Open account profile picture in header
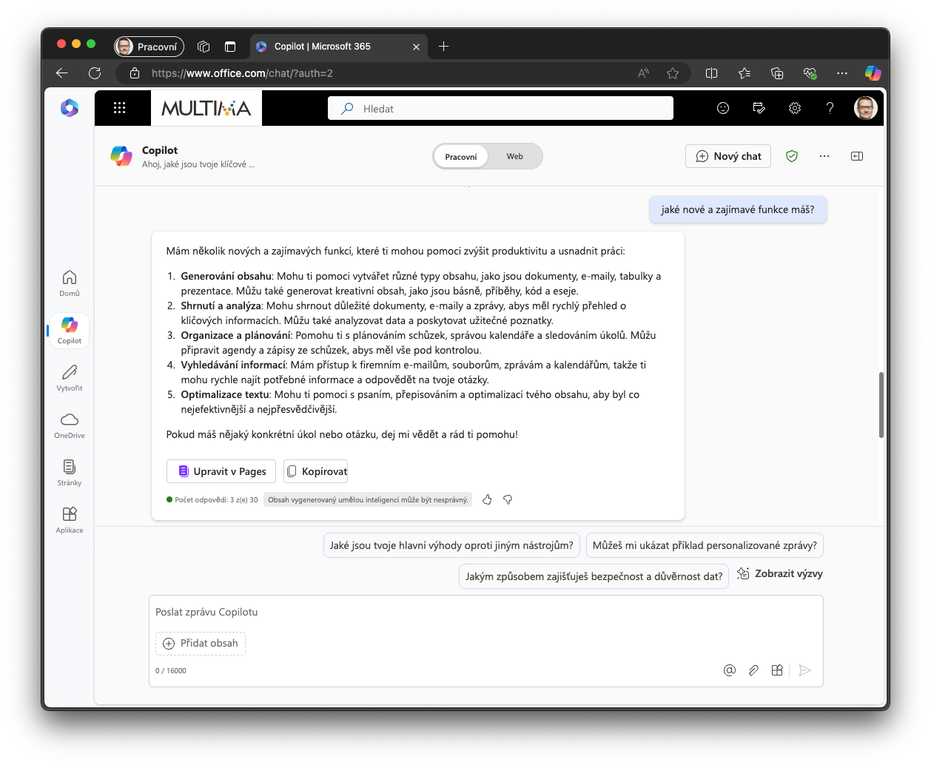This screenshot has width=931, height=765. point(866,108)
